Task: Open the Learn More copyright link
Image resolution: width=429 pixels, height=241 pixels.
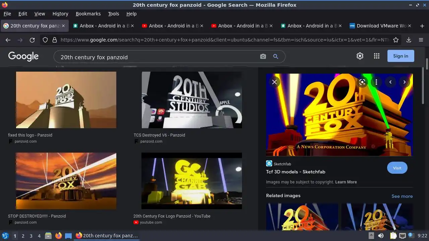Action: tap(346, 182)
